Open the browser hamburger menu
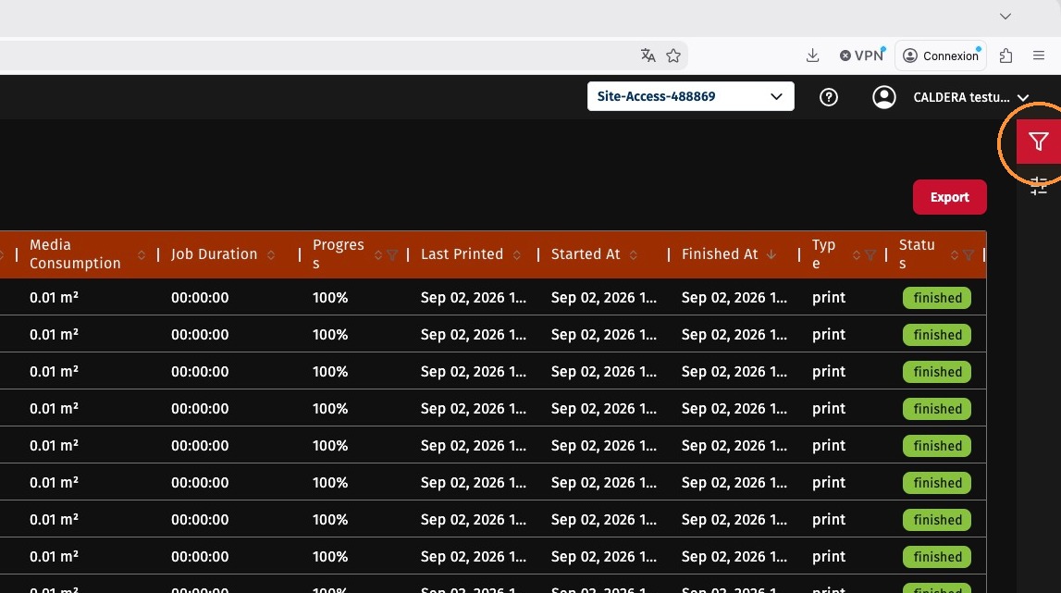Image resolution: width=1061 pixels, height=593 pixels. tap(1039, 56)
